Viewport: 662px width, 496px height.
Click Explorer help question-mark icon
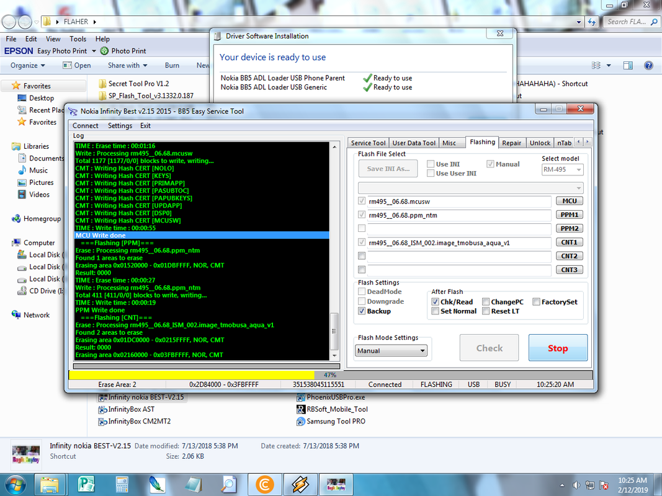click(648, 65)
